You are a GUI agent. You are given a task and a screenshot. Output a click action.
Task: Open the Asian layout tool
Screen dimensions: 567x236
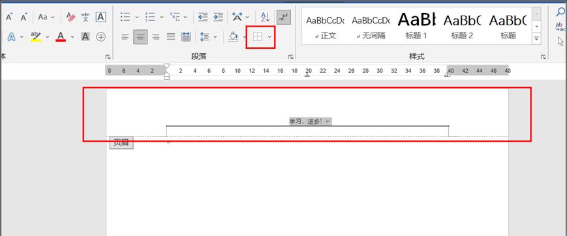pyautogui.click(x=238, y=17)
